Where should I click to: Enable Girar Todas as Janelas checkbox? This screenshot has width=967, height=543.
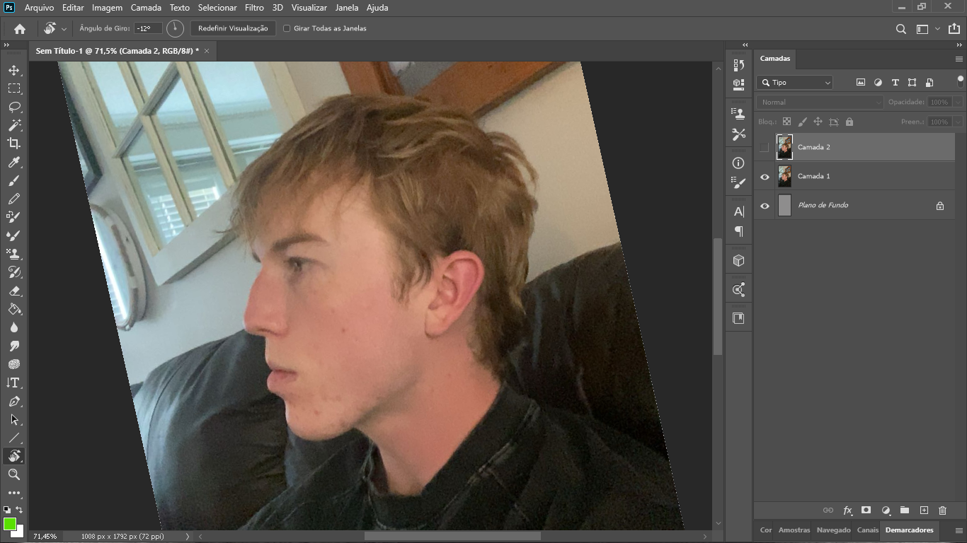tap(287, 28)
